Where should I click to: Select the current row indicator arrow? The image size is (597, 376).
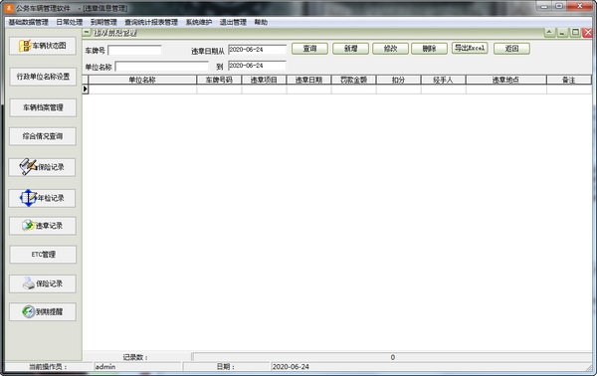click(86, 90)
